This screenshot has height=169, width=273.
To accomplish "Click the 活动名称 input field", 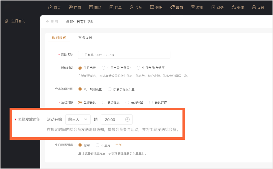I will 124,55.
